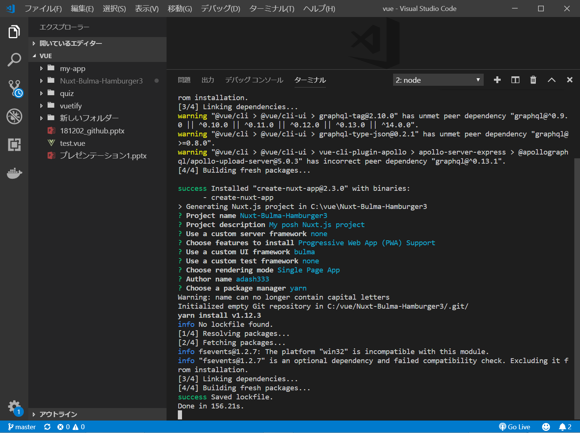Open the Explorer view in activity bar
Image resolution: width=580 pixels, height=433 pixels.
click(14, 32)
